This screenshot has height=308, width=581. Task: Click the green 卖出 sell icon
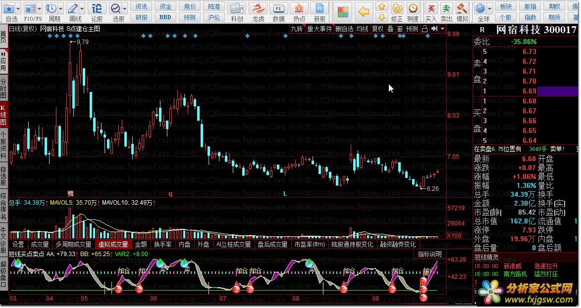[x=446, y=8]
